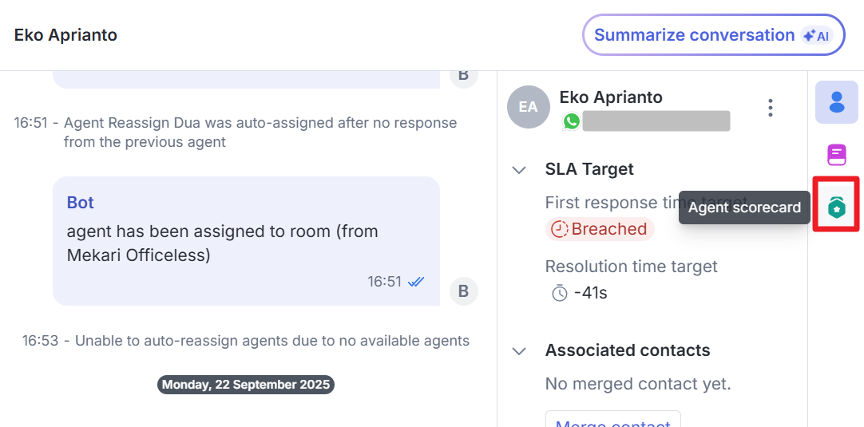Open the Agent scorecard sidebar icon
The height and width of the screenshot is (427, 864).
coord(836,208)
